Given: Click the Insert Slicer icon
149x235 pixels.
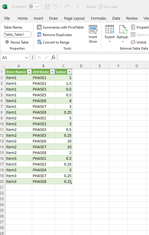Looking at the screenshot, I should click(93, 29).
